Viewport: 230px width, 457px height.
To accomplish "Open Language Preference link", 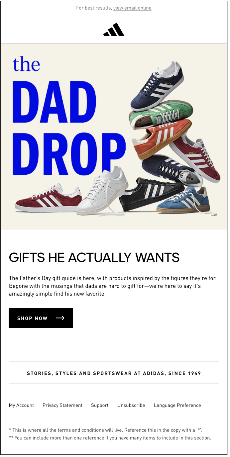I will pyautogui.click(x=177, y=405).
